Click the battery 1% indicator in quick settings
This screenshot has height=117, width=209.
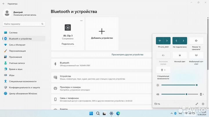[157, 104]
